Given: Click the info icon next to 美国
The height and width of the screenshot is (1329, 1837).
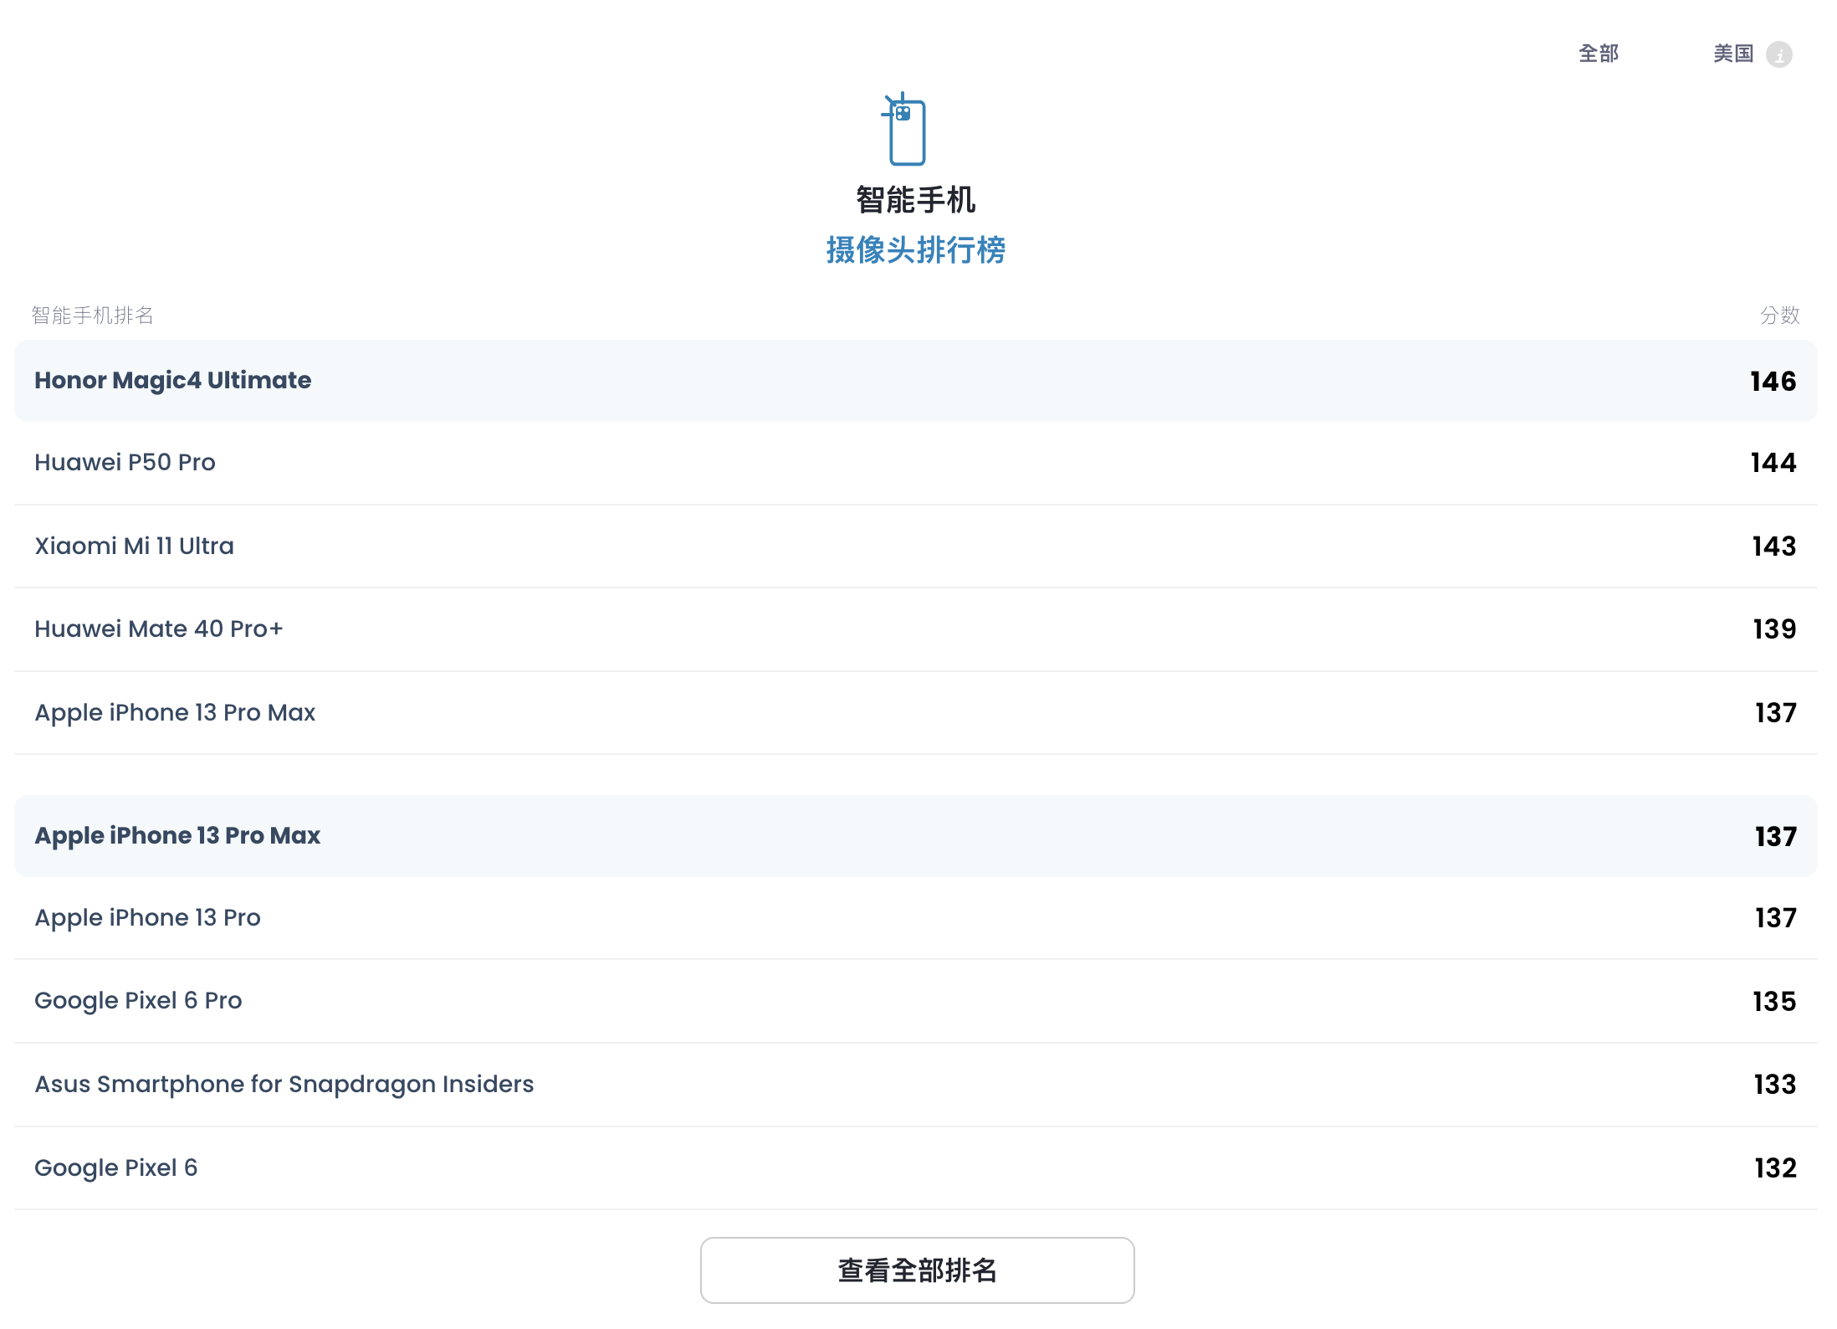Looking at the screenshot, I should 1778,55.
